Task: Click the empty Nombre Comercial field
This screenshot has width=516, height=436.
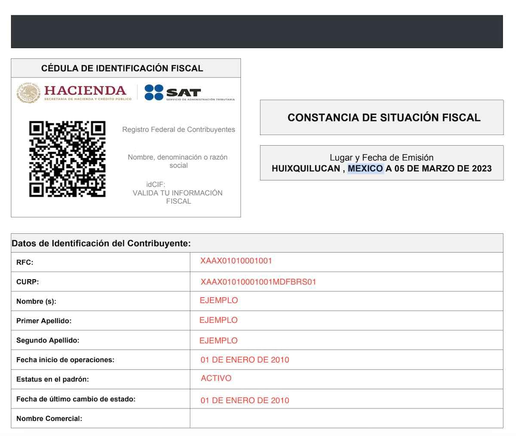Action: click(346, 418)
